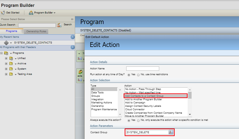Click contact card icon under acts step

click(x=80, y=80)
